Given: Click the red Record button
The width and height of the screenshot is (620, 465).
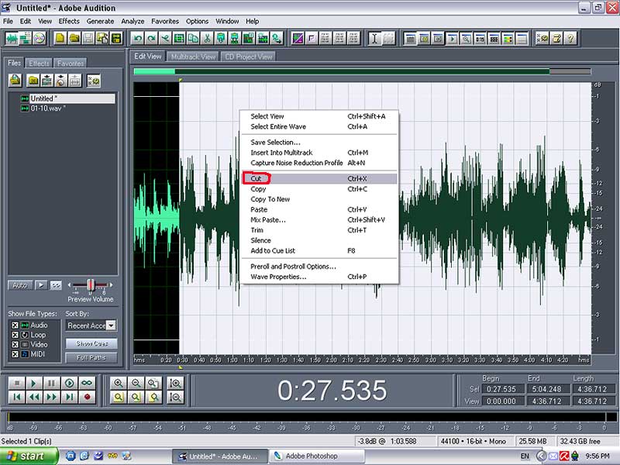Looking at the screenshot, I should click(x=87, y=397).
